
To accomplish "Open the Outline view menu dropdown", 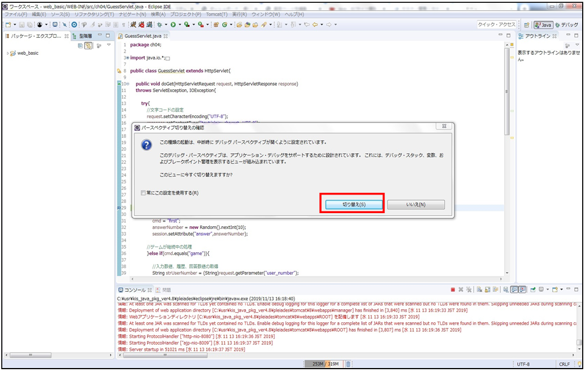I will coord(577,45).
